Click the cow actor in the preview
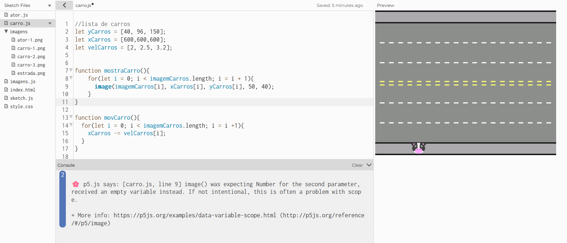 point(419,148)
